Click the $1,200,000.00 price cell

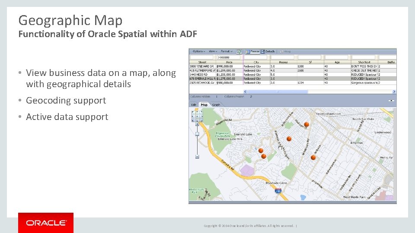230,75
